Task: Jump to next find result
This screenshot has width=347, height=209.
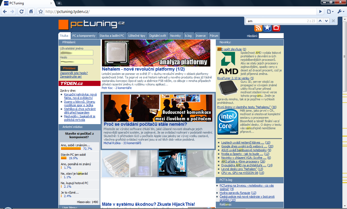Action: click(326, 21)
